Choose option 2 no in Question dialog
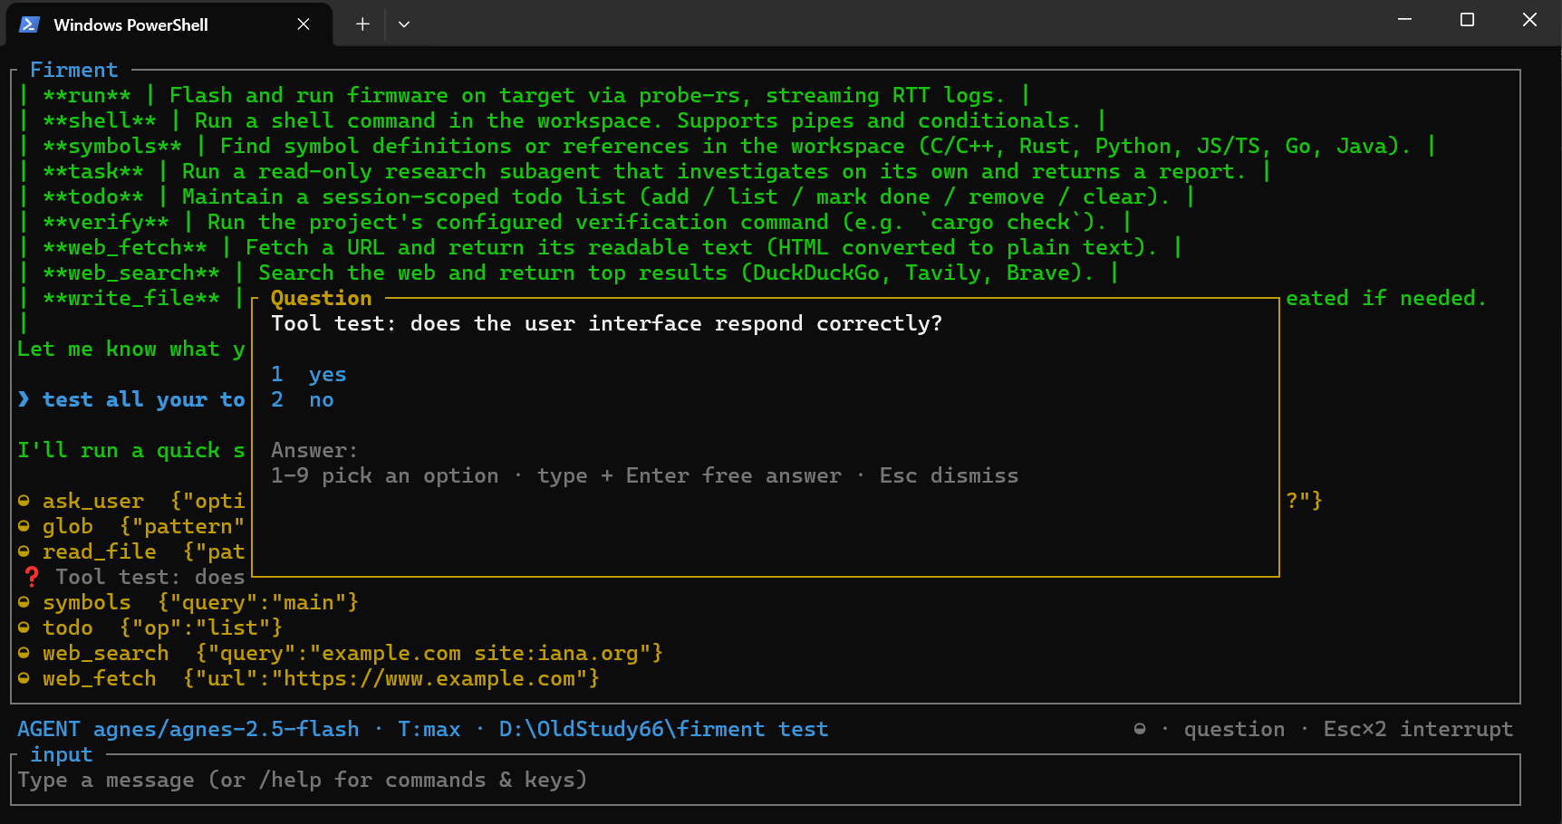Screen dimensions: 1562x824 (303, 399)
